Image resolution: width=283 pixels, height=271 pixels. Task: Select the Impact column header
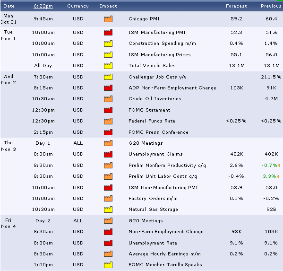click(108, 6)
